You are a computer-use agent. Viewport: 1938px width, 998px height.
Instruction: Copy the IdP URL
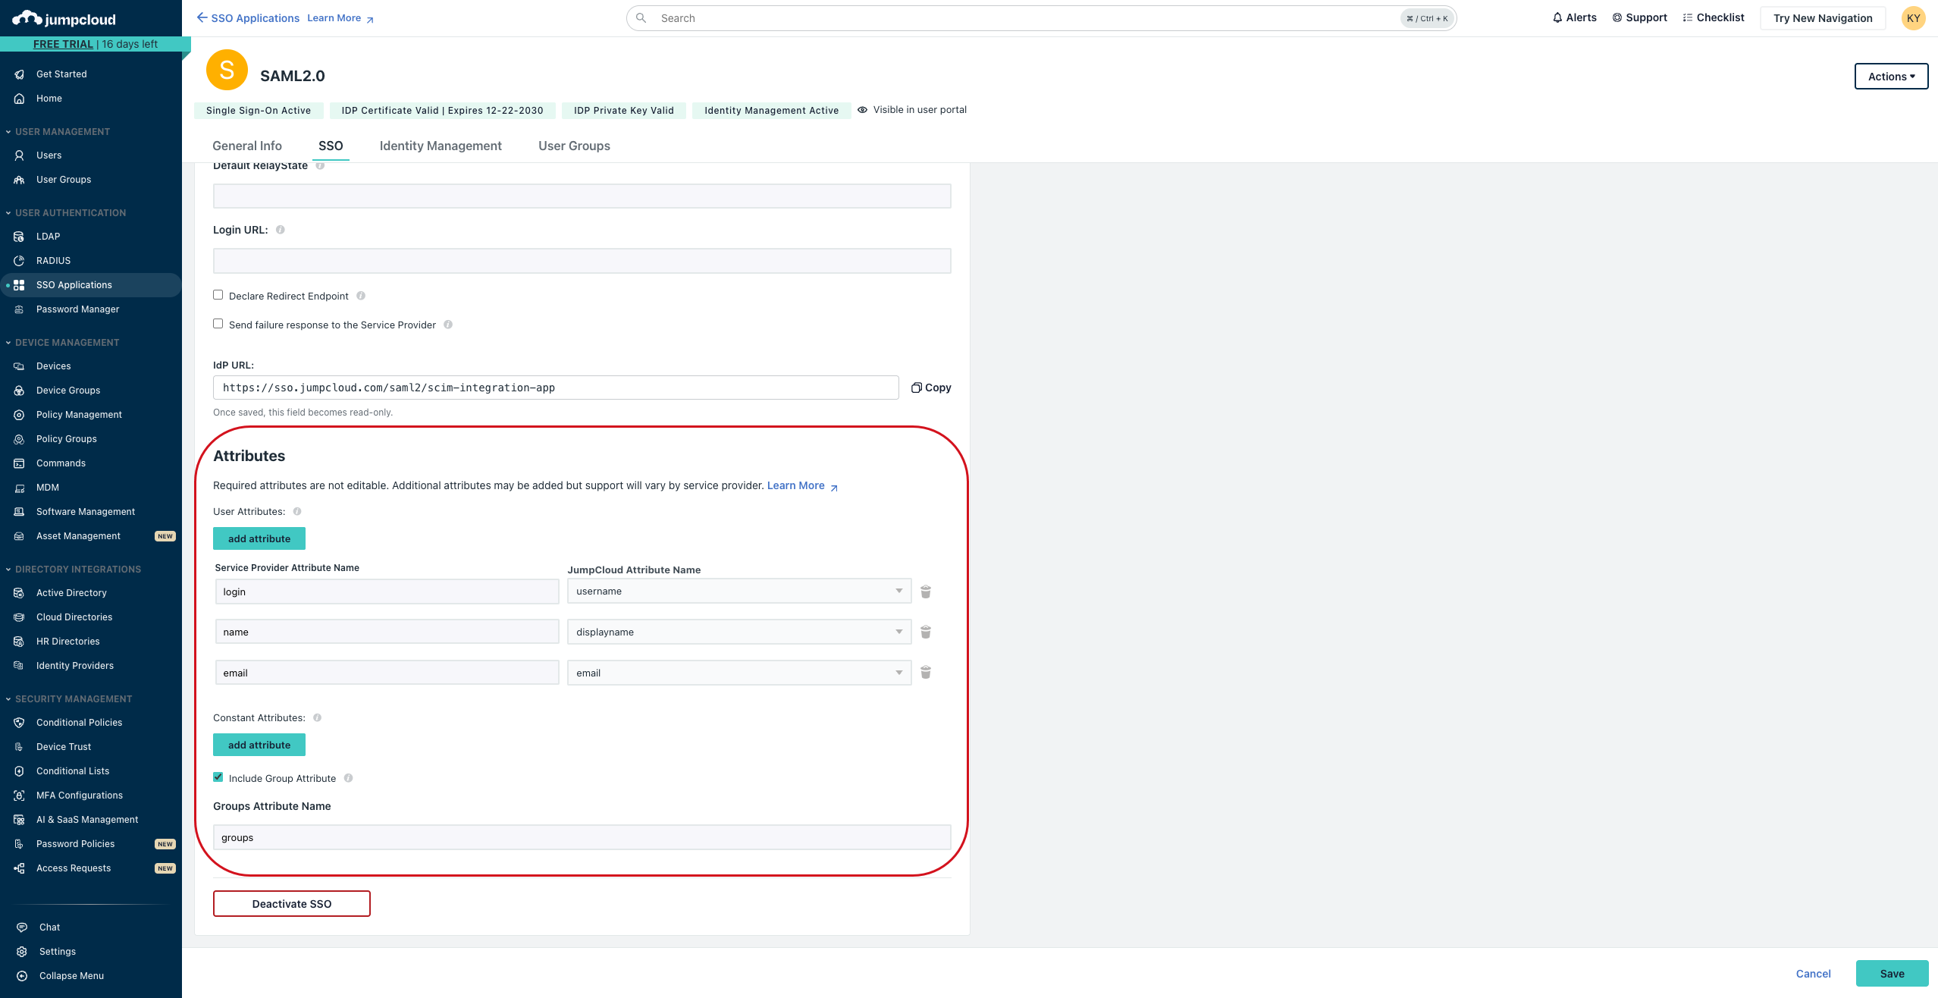(931, 388)
